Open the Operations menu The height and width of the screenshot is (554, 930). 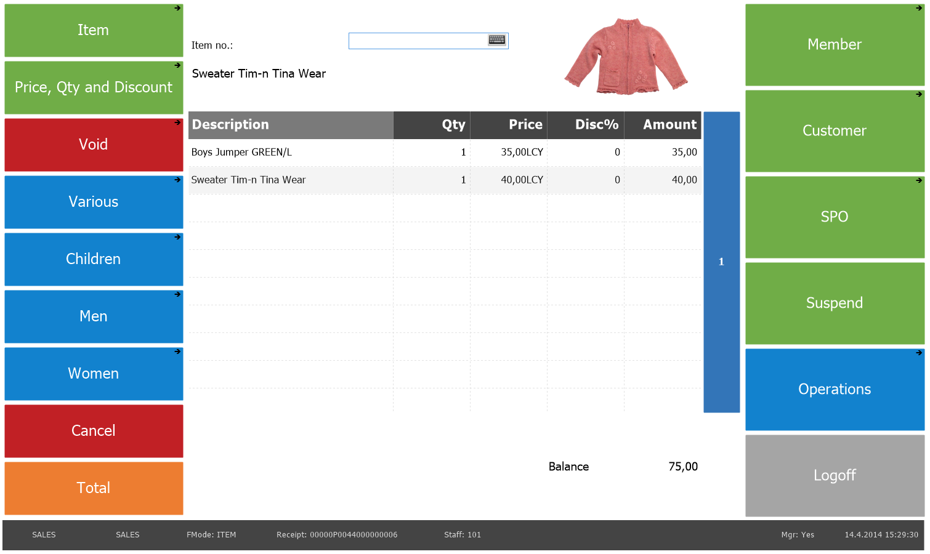coord(835,390)
